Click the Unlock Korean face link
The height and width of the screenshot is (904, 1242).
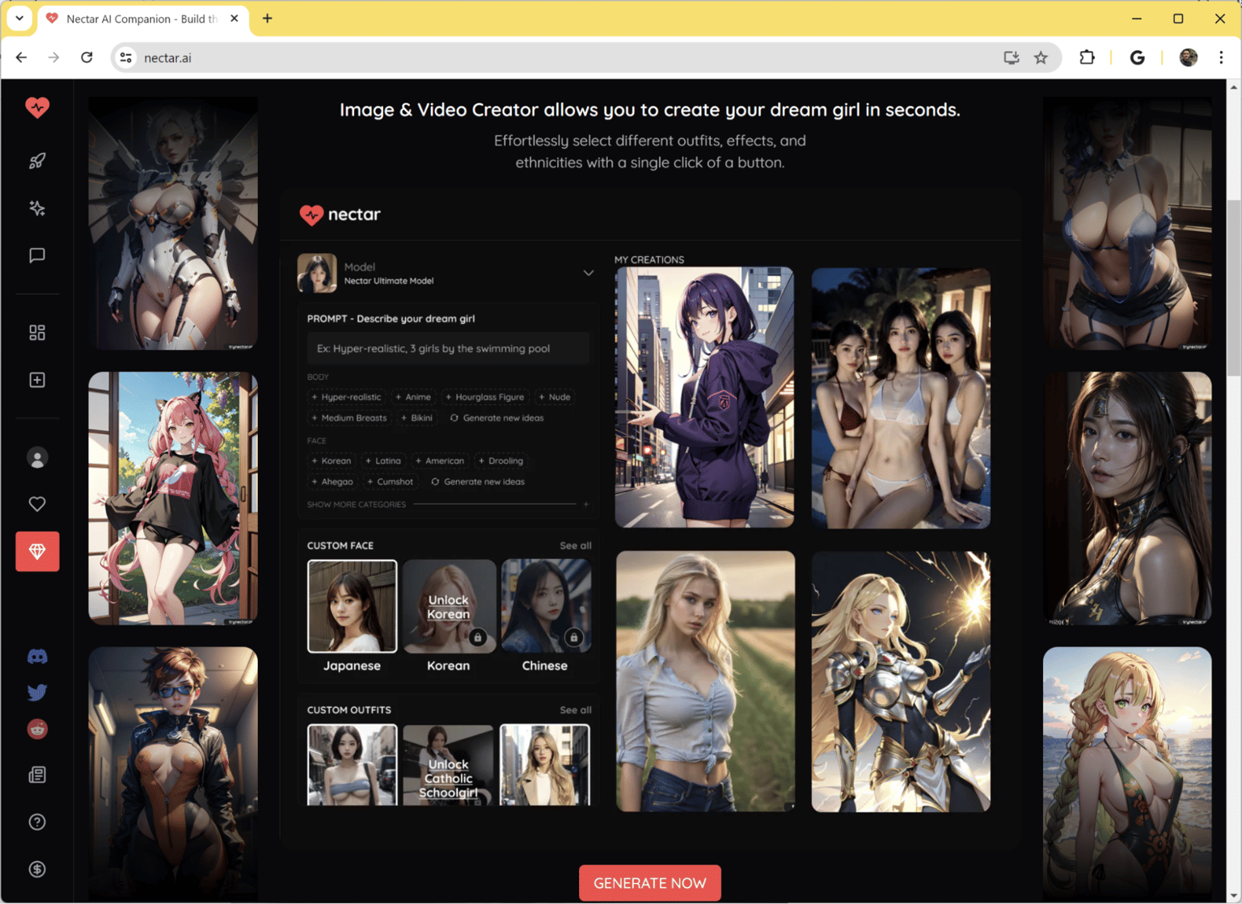tap(448, 607)
